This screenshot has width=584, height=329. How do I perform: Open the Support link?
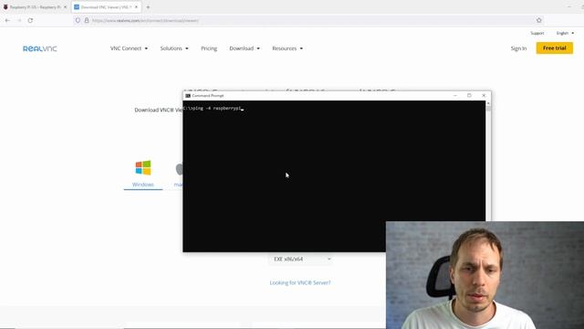click(x=537, y=33)
